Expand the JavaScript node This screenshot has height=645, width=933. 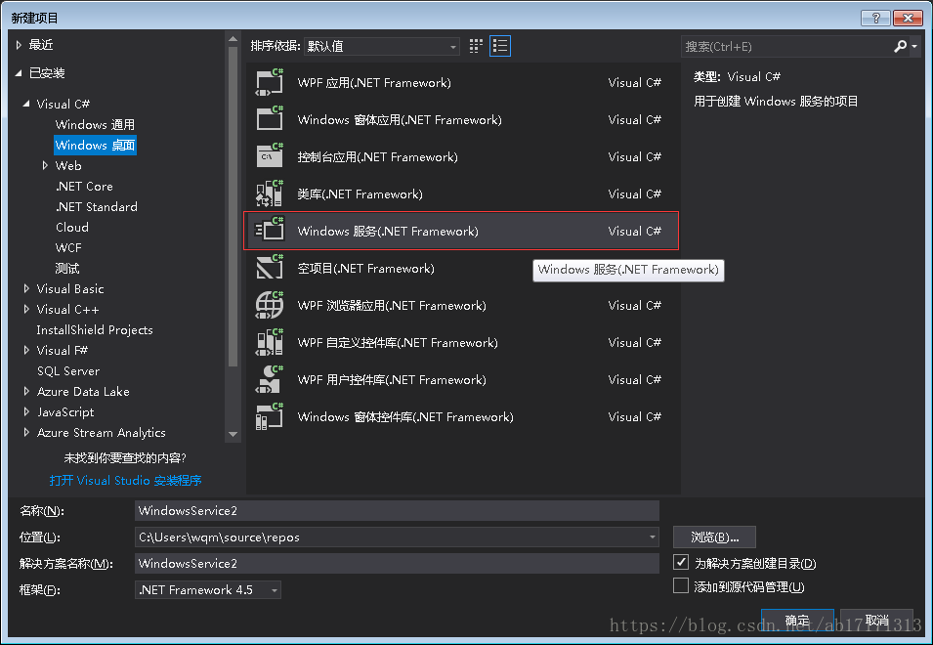[x=26, y=411]
